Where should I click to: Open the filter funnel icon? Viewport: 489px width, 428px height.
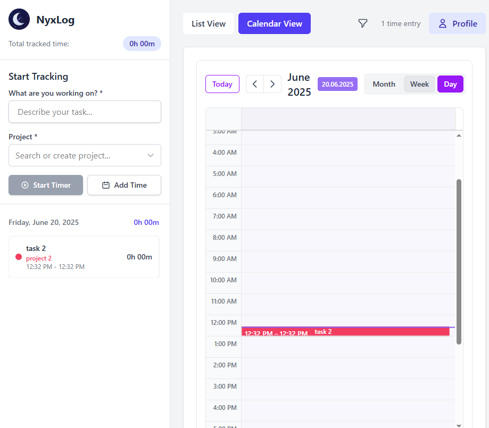coord(362,23)
